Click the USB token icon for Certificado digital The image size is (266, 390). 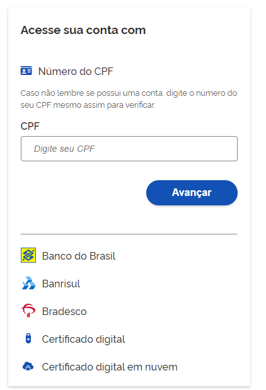pyautogui.click(x=28, y=338)
